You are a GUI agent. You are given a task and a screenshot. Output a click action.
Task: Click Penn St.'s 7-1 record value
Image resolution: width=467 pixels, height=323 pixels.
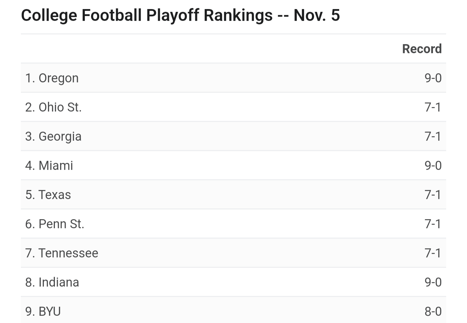pos(433,224)
